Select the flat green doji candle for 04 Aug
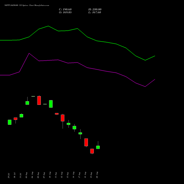The height and width of the screenshot is (184, 184). point(33,96)
